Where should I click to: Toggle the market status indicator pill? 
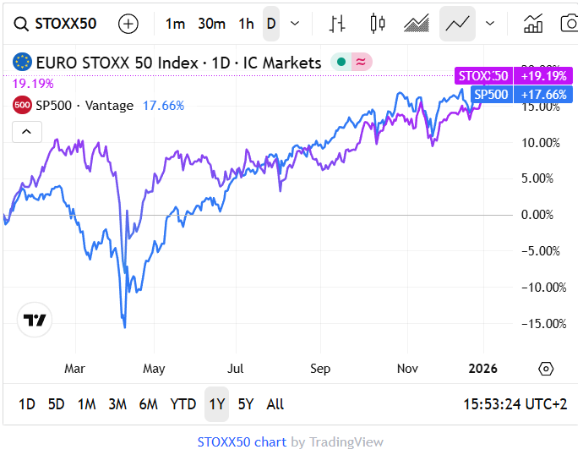(x=351, y=62)
